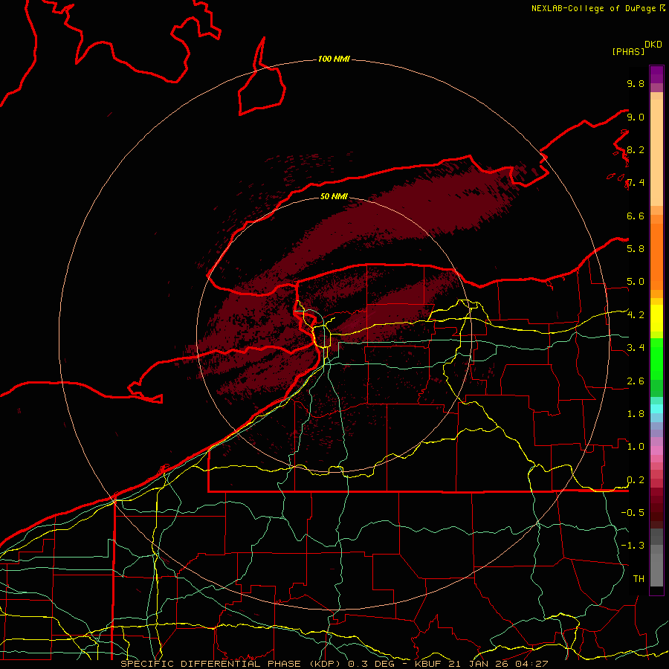Click the 4.2 scale value
Viewport: 669px width, 669px height.
pos(636,315)
